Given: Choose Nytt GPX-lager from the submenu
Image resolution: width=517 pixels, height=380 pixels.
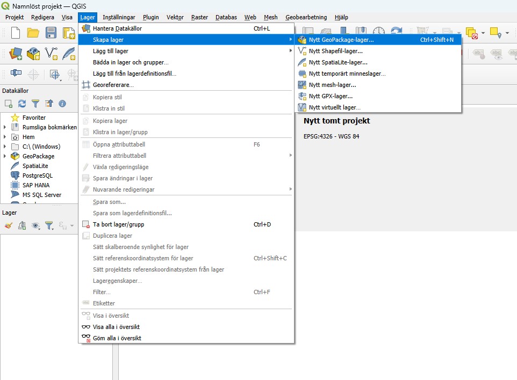Looking at the screenshot, I should pyautogui.click(x=378, y=96).
